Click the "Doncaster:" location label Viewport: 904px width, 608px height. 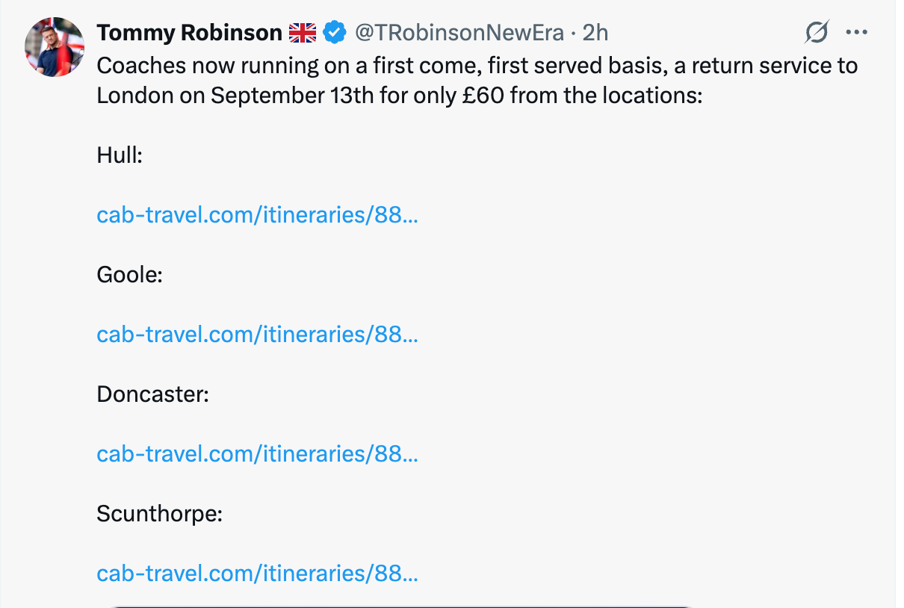(x=152, y=394)
